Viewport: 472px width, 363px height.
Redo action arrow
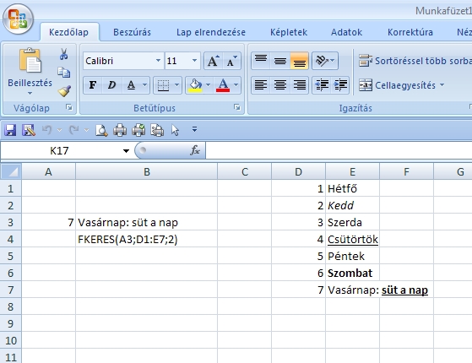73,130
